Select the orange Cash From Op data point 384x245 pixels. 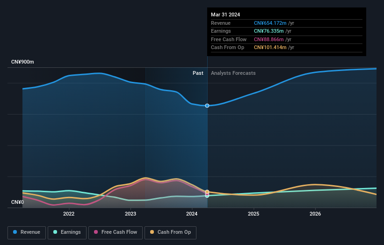click(x=207, y=192)
